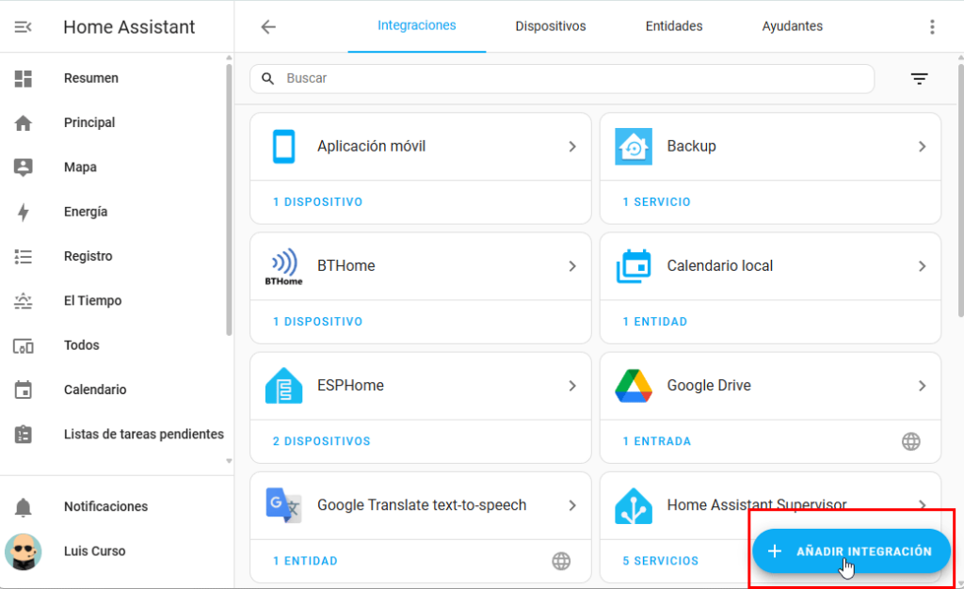Switch to the Entidades tab

pyautogui.click(x=674, y=26)
